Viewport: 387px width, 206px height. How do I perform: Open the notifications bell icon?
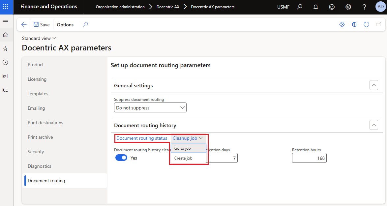pyautogui.click(x=315, y=7)
